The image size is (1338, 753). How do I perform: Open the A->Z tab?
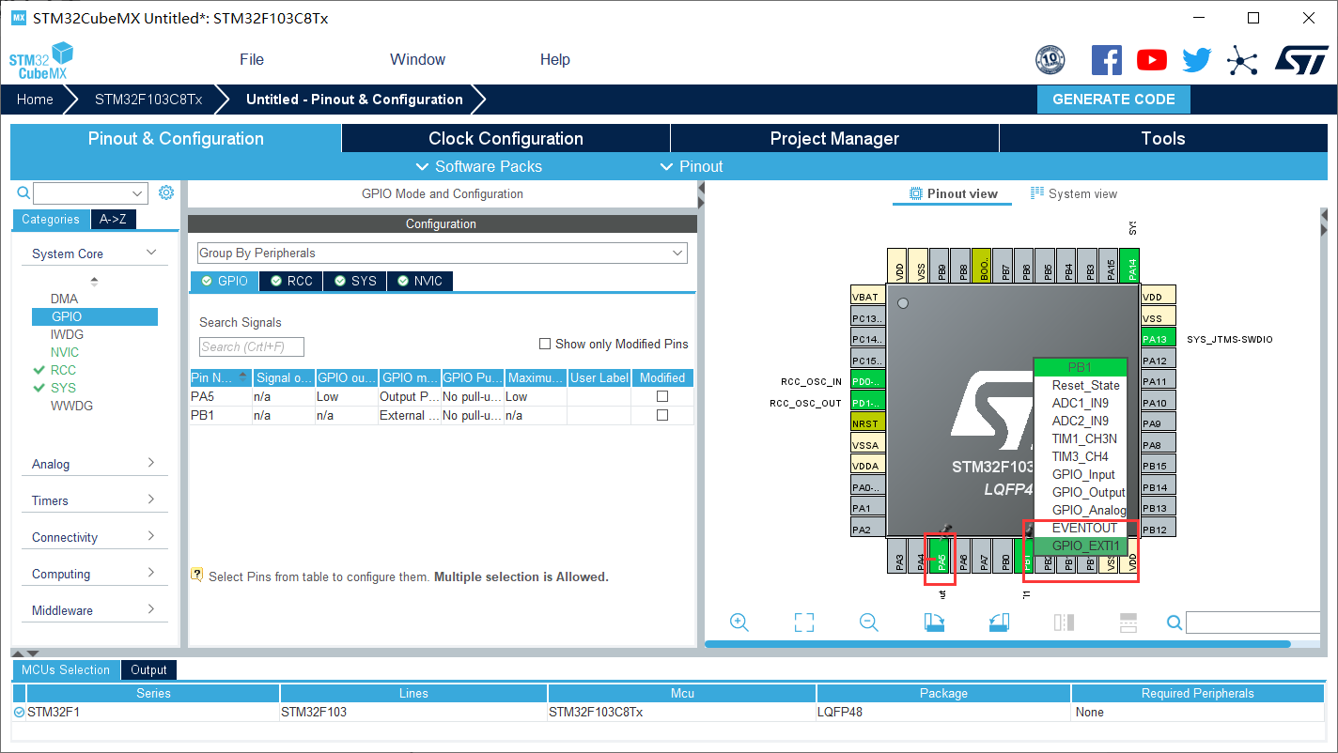[113, 219]
